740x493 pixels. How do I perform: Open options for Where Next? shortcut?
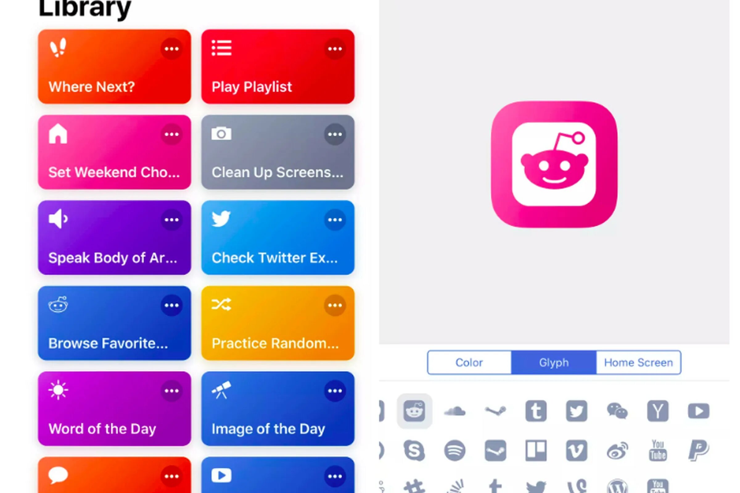[171, 50]
